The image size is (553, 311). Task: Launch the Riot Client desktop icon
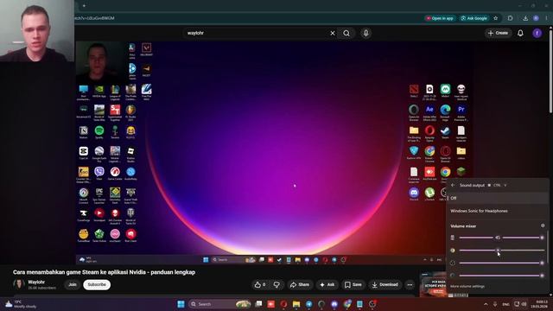pos(130,236)
